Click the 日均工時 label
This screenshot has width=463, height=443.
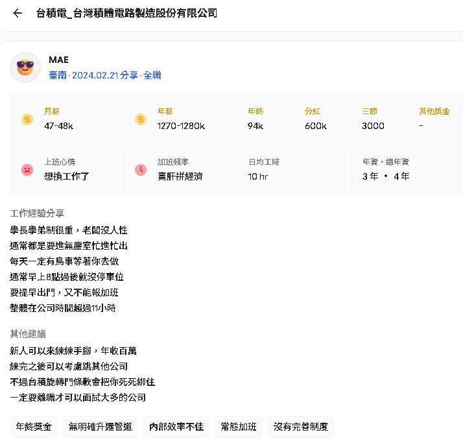pos(264,162)
